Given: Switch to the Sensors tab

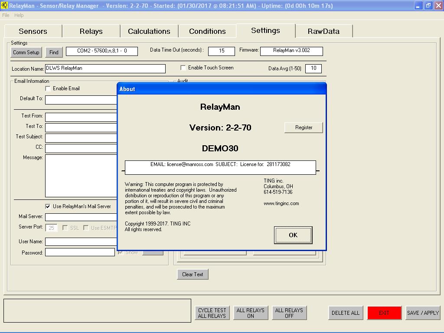Looking at the screenshot, I should click(33, 31).
